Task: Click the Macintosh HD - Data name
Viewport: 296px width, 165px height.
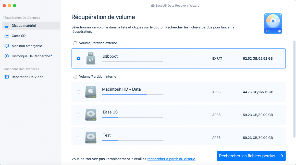Action: point(121,89)
